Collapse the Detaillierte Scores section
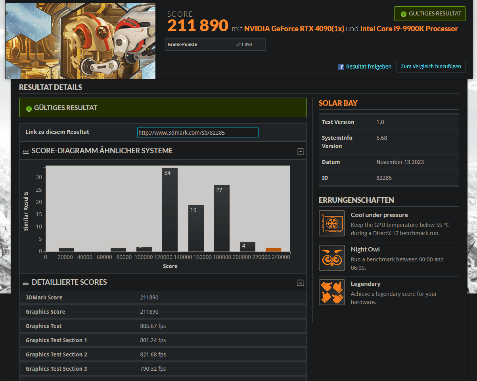The height and width of the screenshot is (381, 477). click(x=301, y=283)
